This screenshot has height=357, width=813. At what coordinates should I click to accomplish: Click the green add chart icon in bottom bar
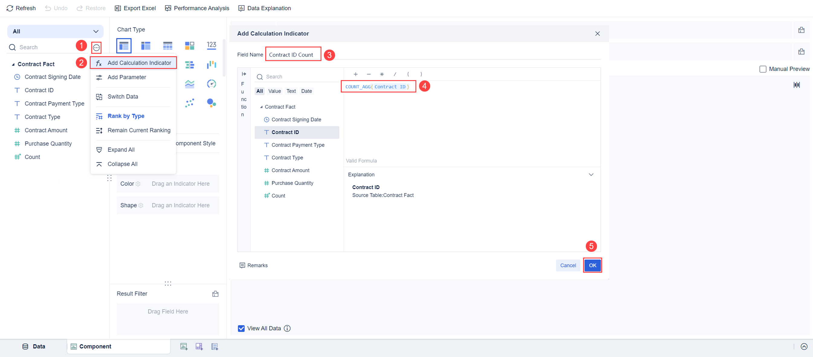[x=184, y=346]
